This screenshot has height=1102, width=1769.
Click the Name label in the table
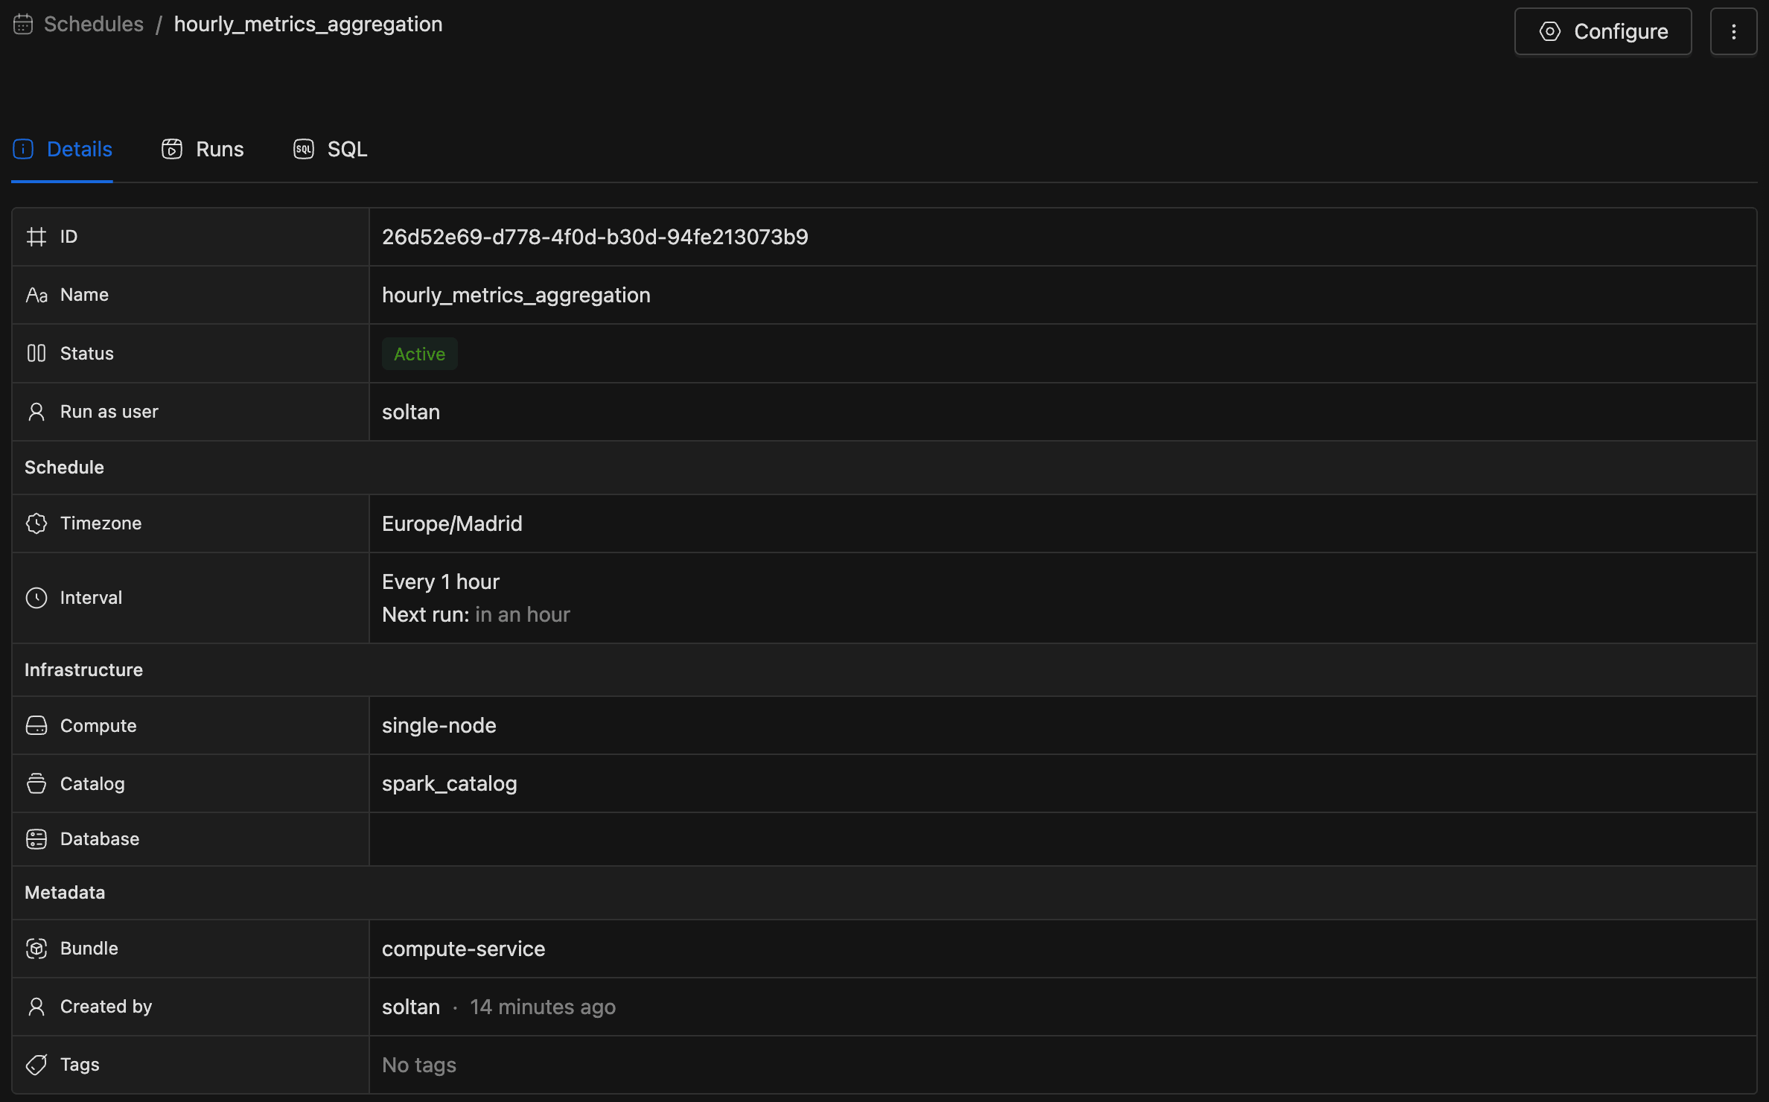tap(84, 295)
